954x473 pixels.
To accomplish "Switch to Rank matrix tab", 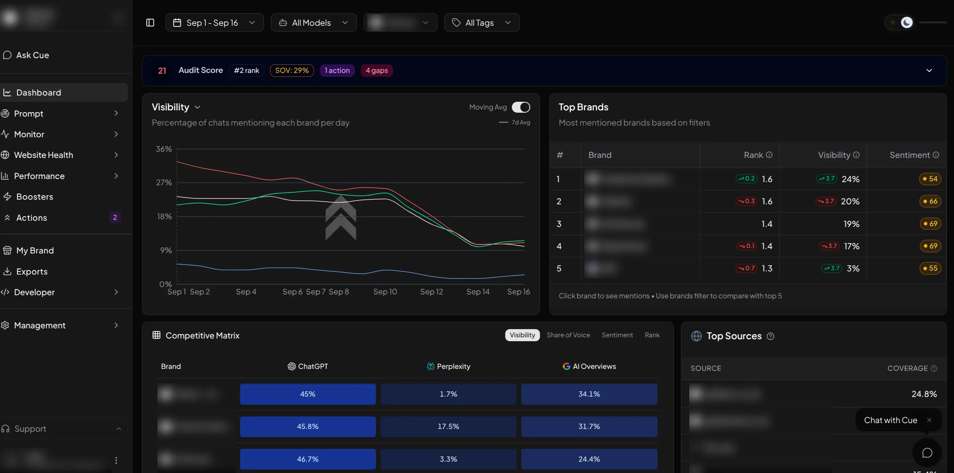I will [x=652, y=335].
